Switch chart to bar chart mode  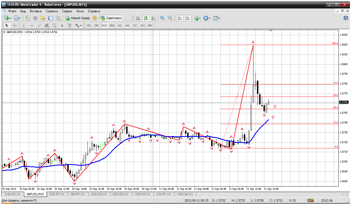[x=138, y=18]
